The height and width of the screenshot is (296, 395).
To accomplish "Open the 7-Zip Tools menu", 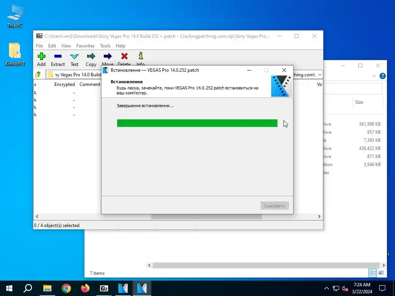I will (105, 46).
